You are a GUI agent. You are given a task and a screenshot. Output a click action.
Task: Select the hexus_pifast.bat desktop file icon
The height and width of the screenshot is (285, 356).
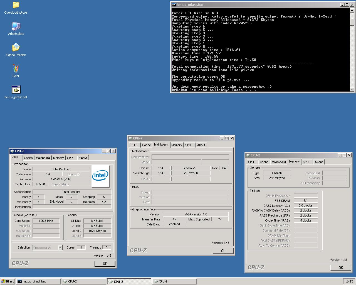click(16, 92)
